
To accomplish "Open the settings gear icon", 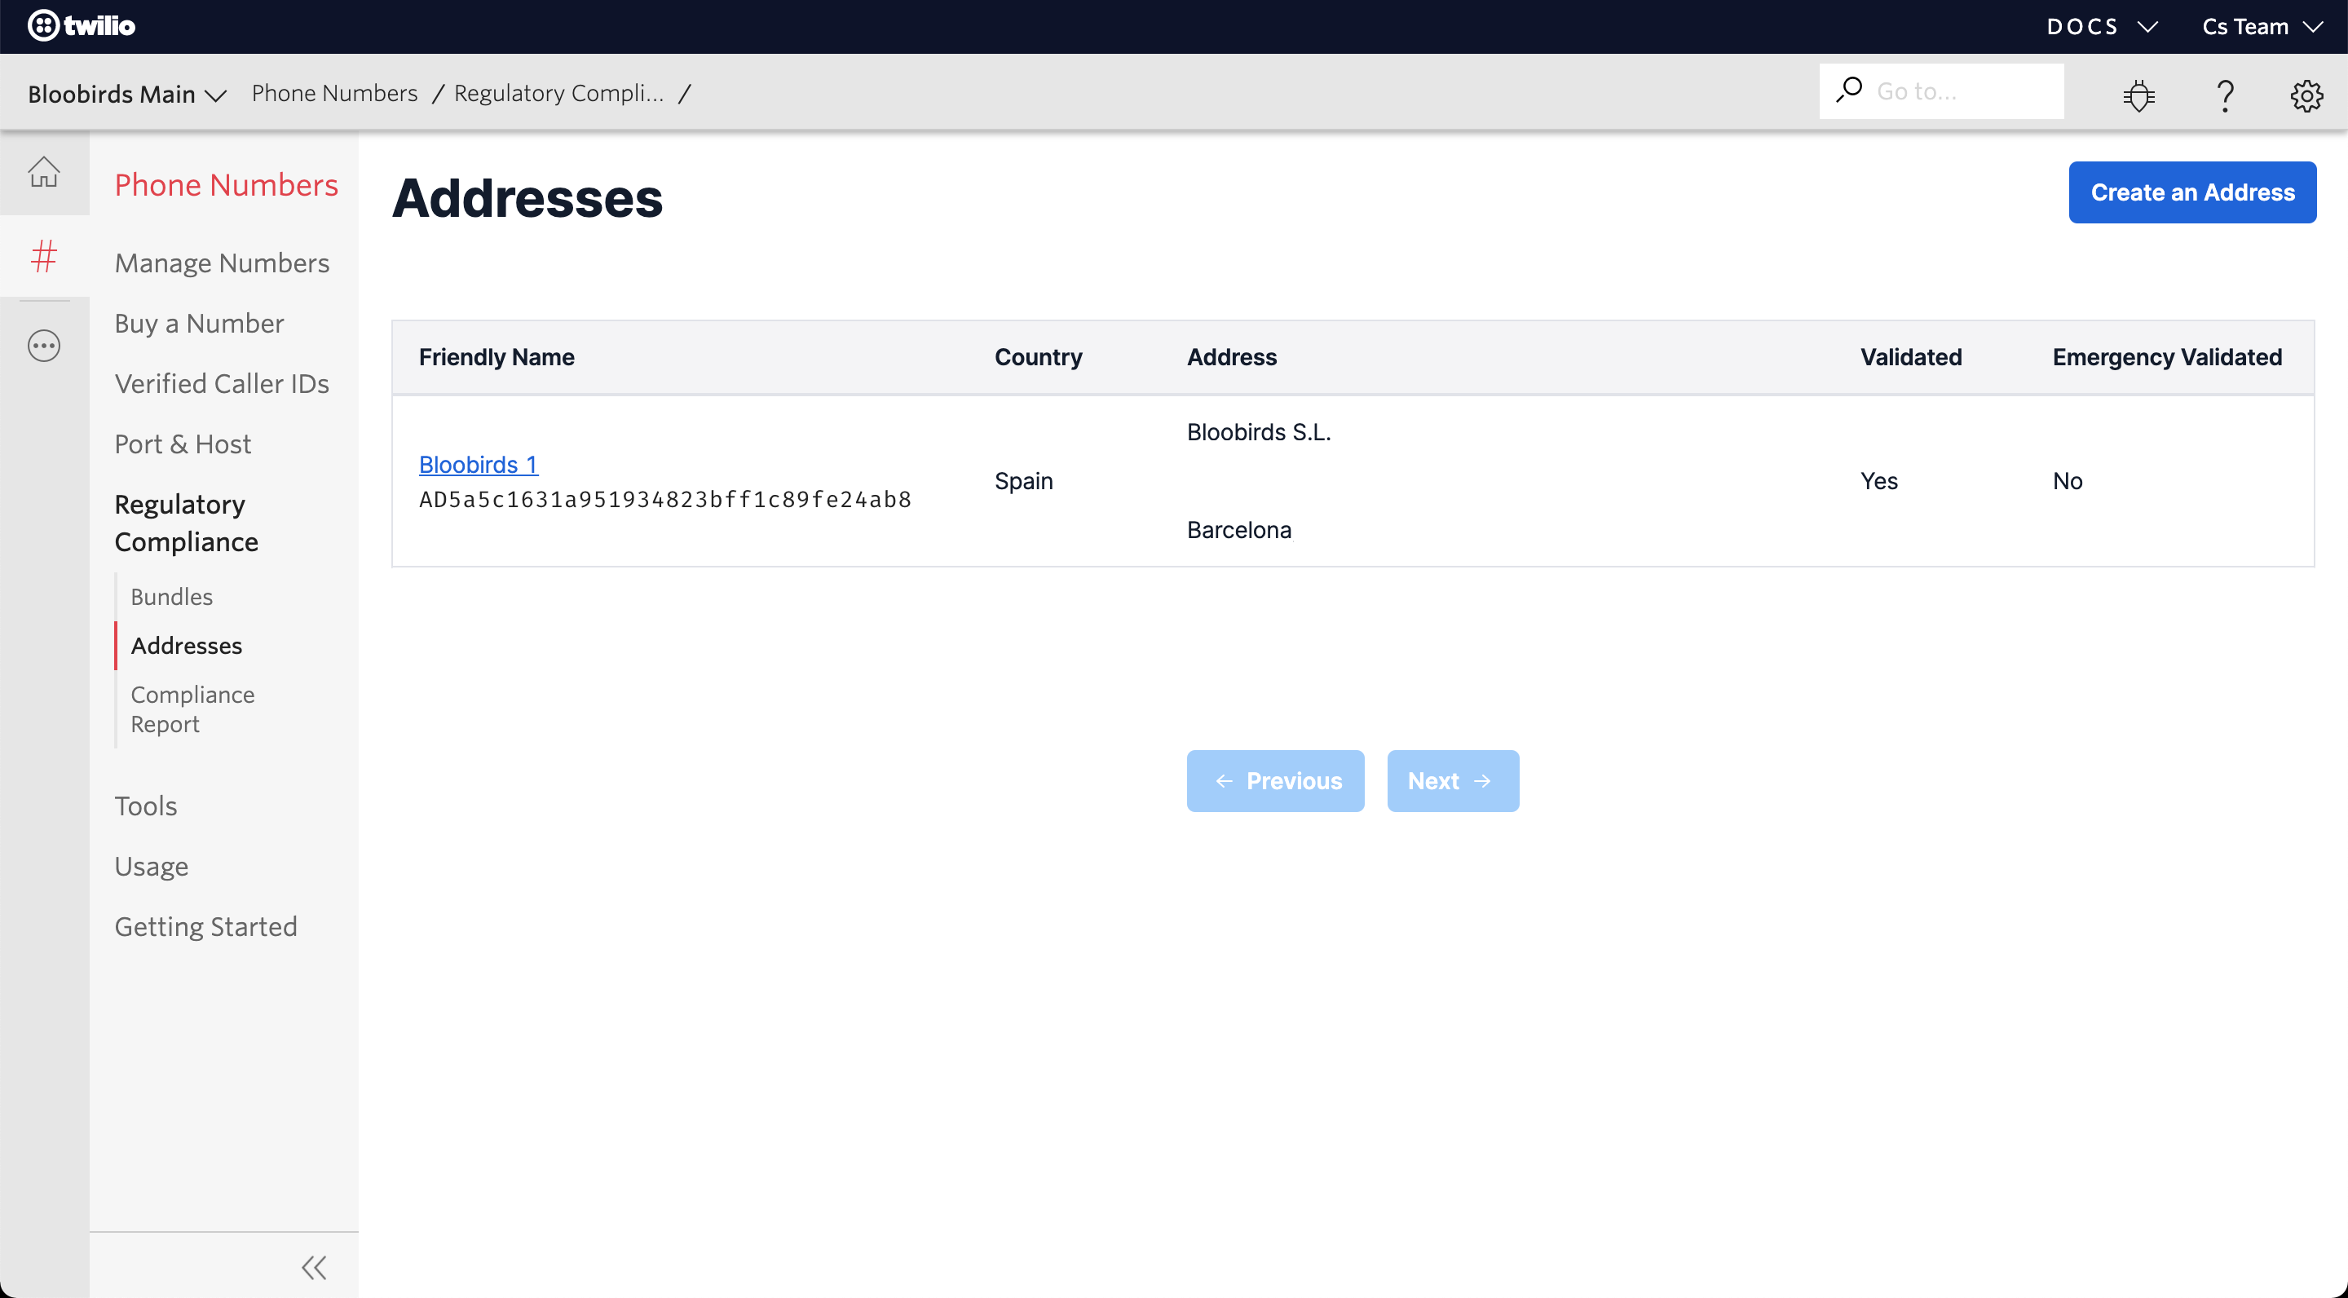I will pos(2306,95).
